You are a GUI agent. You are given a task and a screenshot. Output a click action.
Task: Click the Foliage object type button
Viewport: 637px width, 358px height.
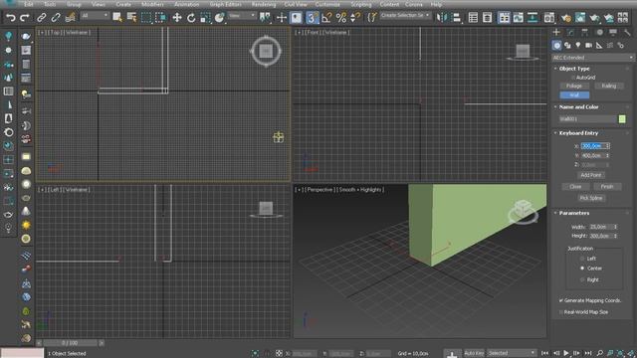(x=574, y=86)
